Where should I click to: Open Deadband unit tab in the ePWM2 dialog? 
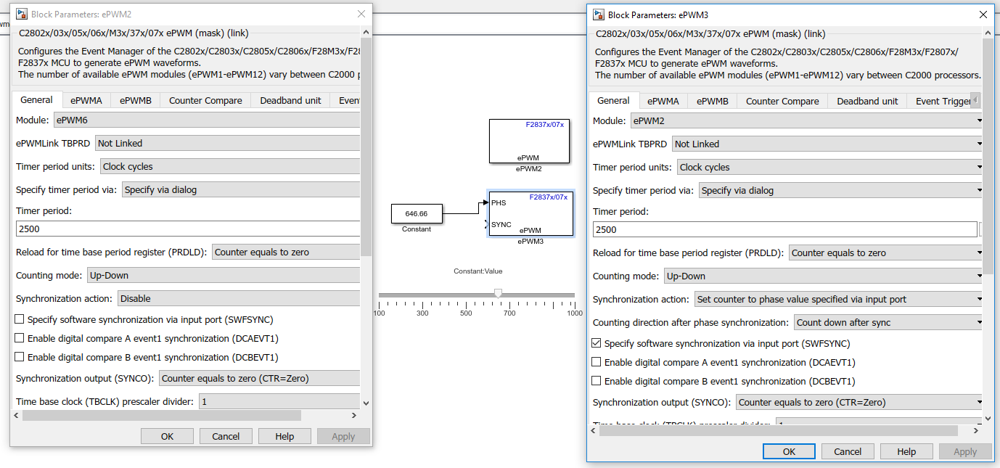click(290, 100)
